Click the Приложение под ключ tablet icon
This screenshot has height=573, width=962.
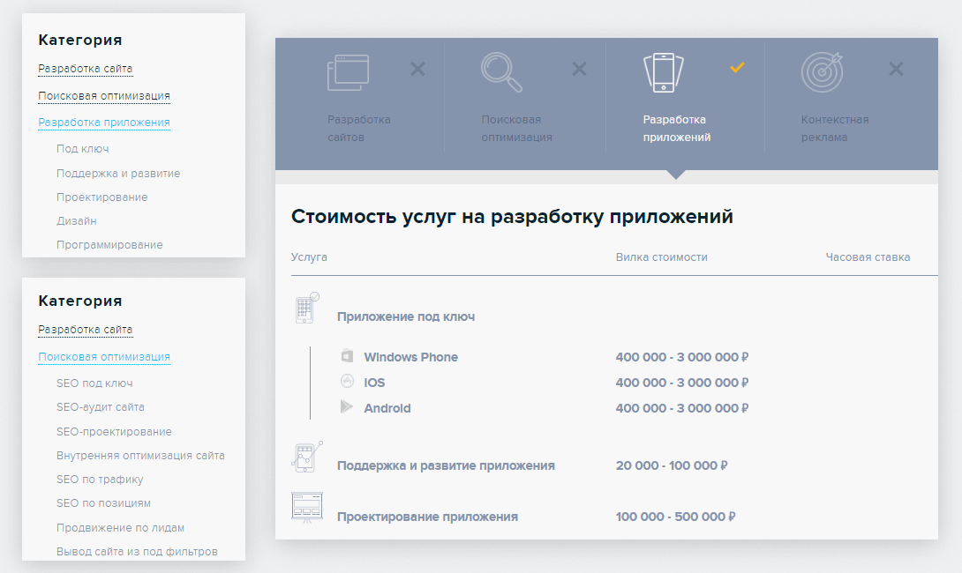[x=307, y=308]
